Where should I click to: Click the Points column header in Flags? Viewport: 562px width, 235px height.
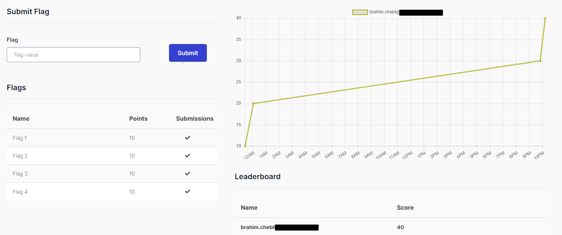click(x=138, y=118)
